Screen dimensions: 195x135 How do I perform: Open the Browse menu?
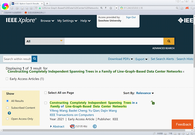tap(47, 21)
